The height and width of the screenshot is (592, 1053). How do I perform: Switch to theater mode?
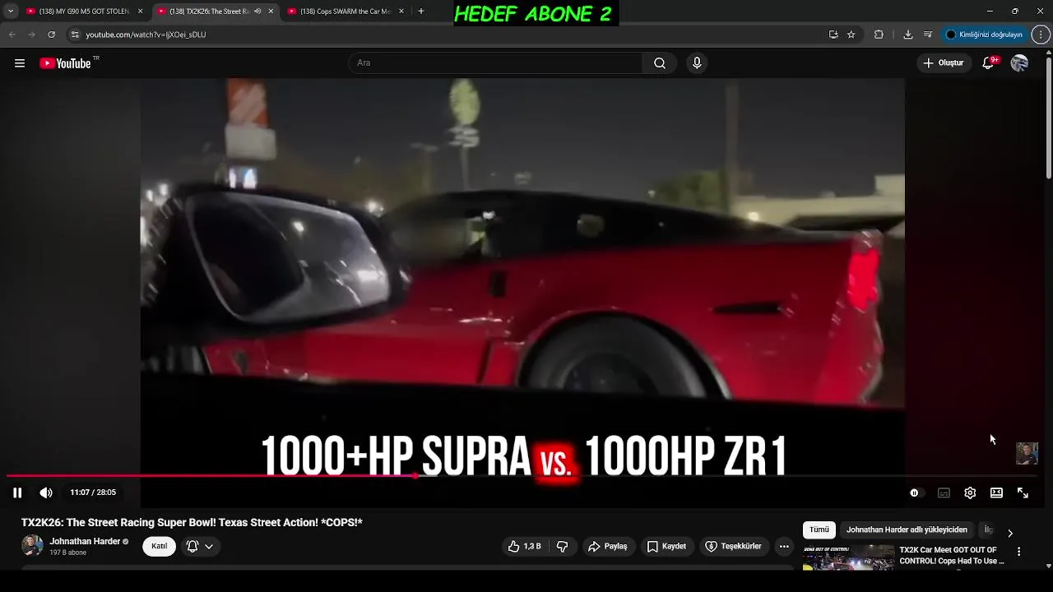[x=996, y=493]
